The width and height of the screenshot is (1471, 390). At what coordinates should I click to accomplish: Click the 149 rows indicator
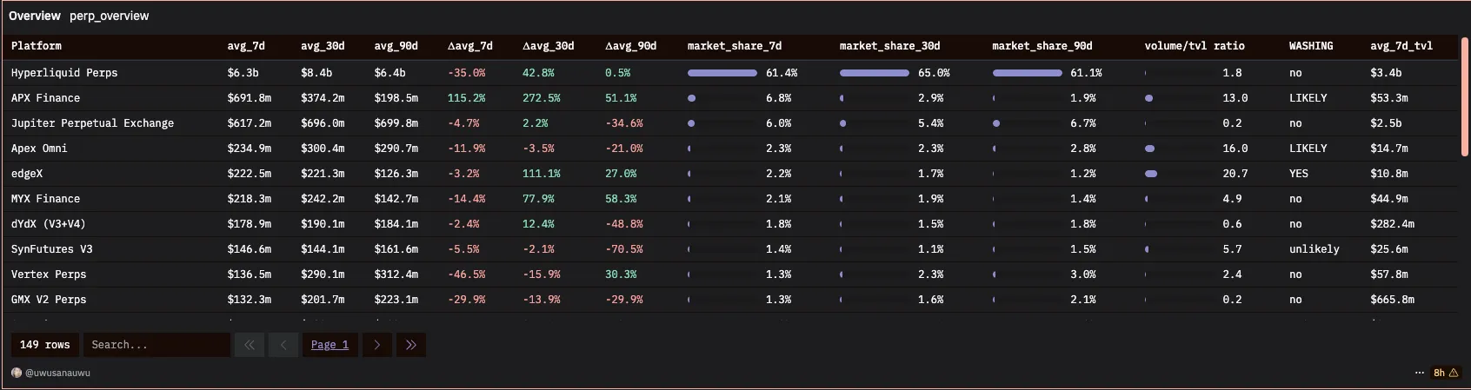coord(45,345)
